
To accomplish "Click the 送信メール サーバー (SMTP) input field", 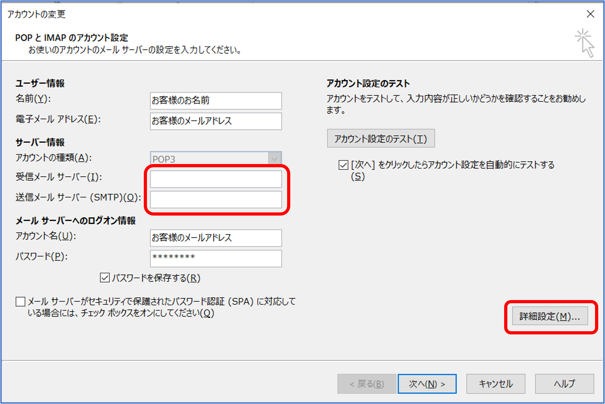I will point(216,199).
